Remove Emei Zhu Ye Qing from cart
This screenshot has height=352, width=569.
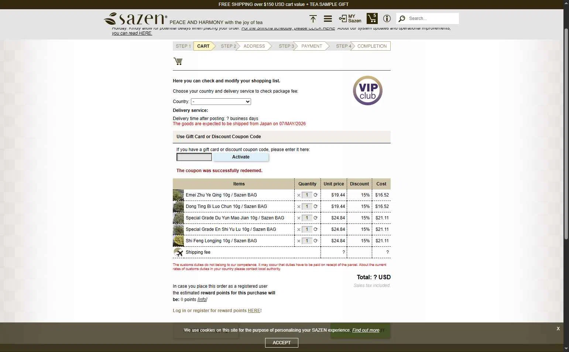pos(299,195)
